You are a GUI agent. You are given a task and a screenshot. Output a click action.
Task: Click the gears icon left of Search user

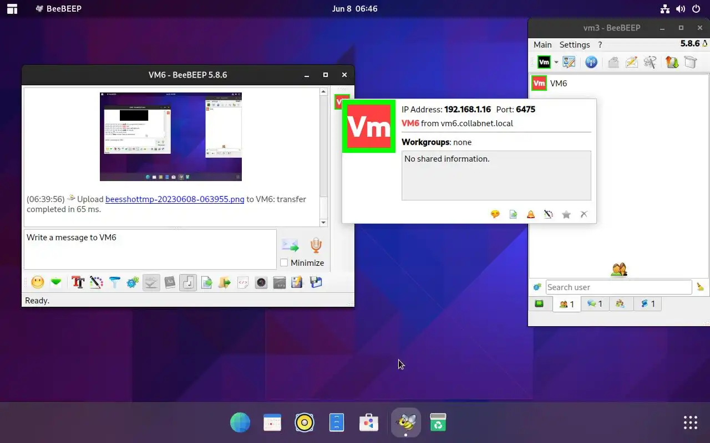point(537,287)
